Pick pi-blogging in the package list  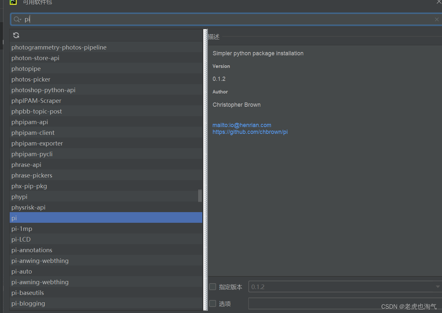(28, 303)
